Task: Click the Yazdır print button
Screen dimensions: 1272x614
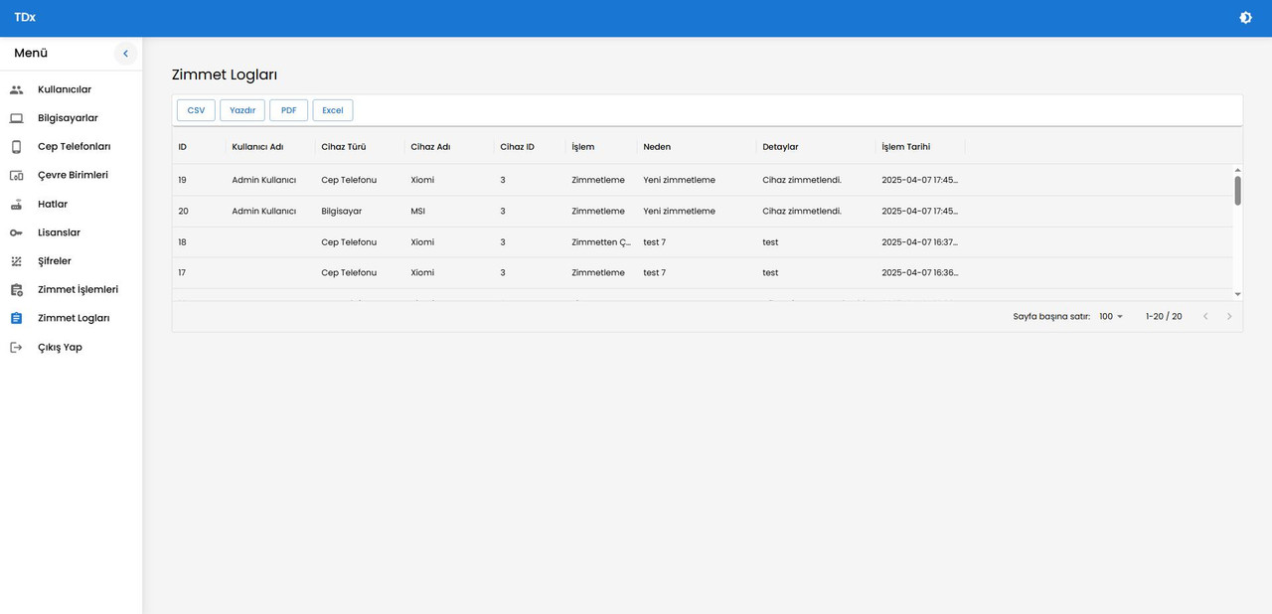Action: [x=242, y=110]
